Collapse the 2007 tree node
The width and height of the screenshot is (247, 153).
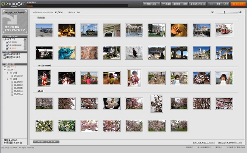tap(5, 70)
